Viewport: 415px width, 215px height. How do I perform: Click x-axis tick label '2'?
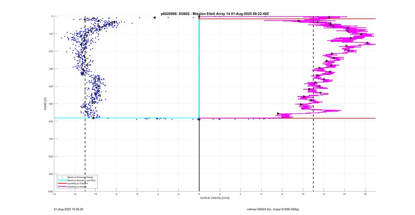pos(220,194)
